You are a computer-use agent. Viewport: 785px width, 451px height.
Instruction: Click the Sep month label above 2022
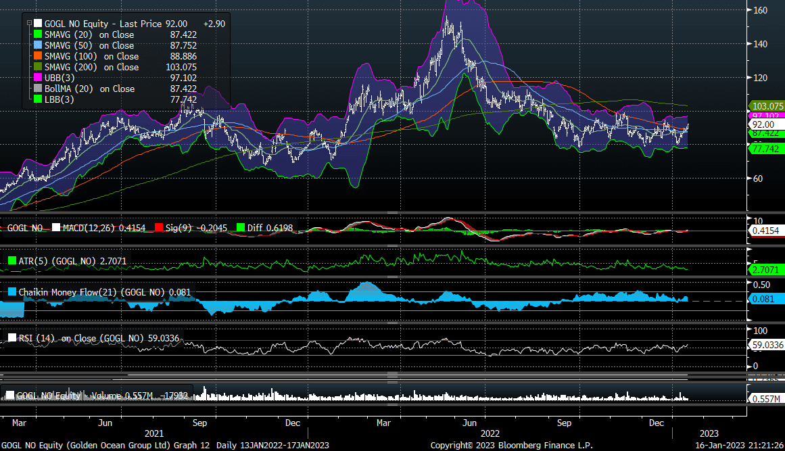point(564,423)
